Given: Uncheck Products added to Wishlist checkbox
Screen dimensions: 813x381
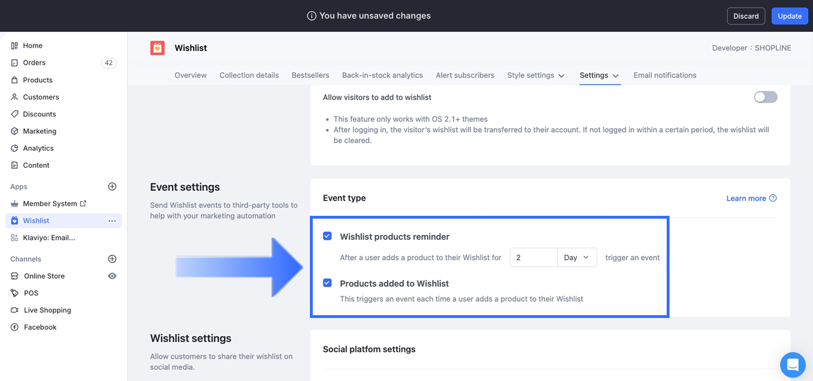Looking at the screenshot, I should pos(328,283).
